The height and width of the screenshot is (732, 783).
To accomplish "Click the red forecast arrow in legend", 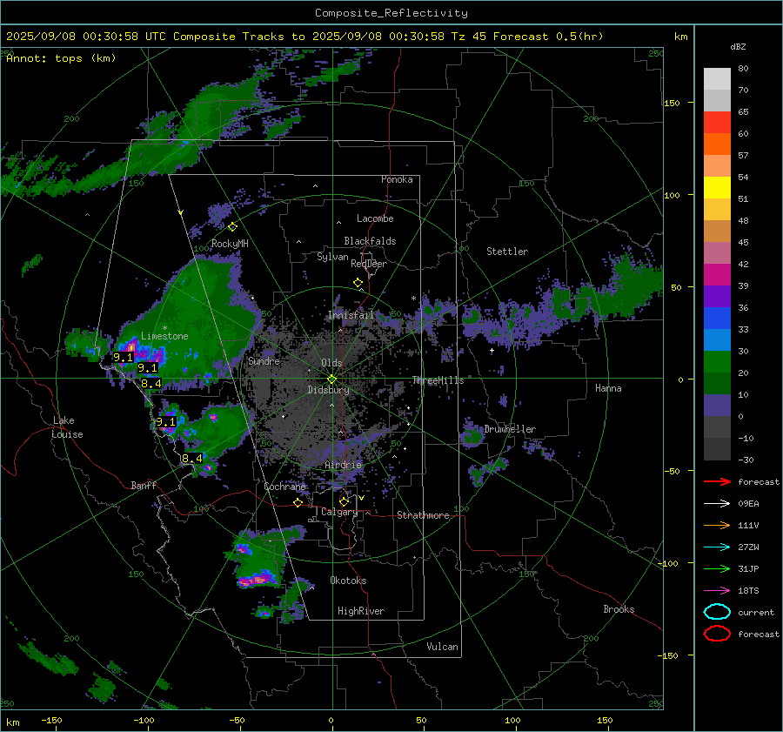I will 717,481.
